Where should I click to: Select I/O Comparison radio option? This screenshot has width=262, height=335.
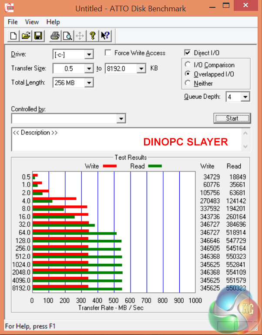(x=188, y=64)
